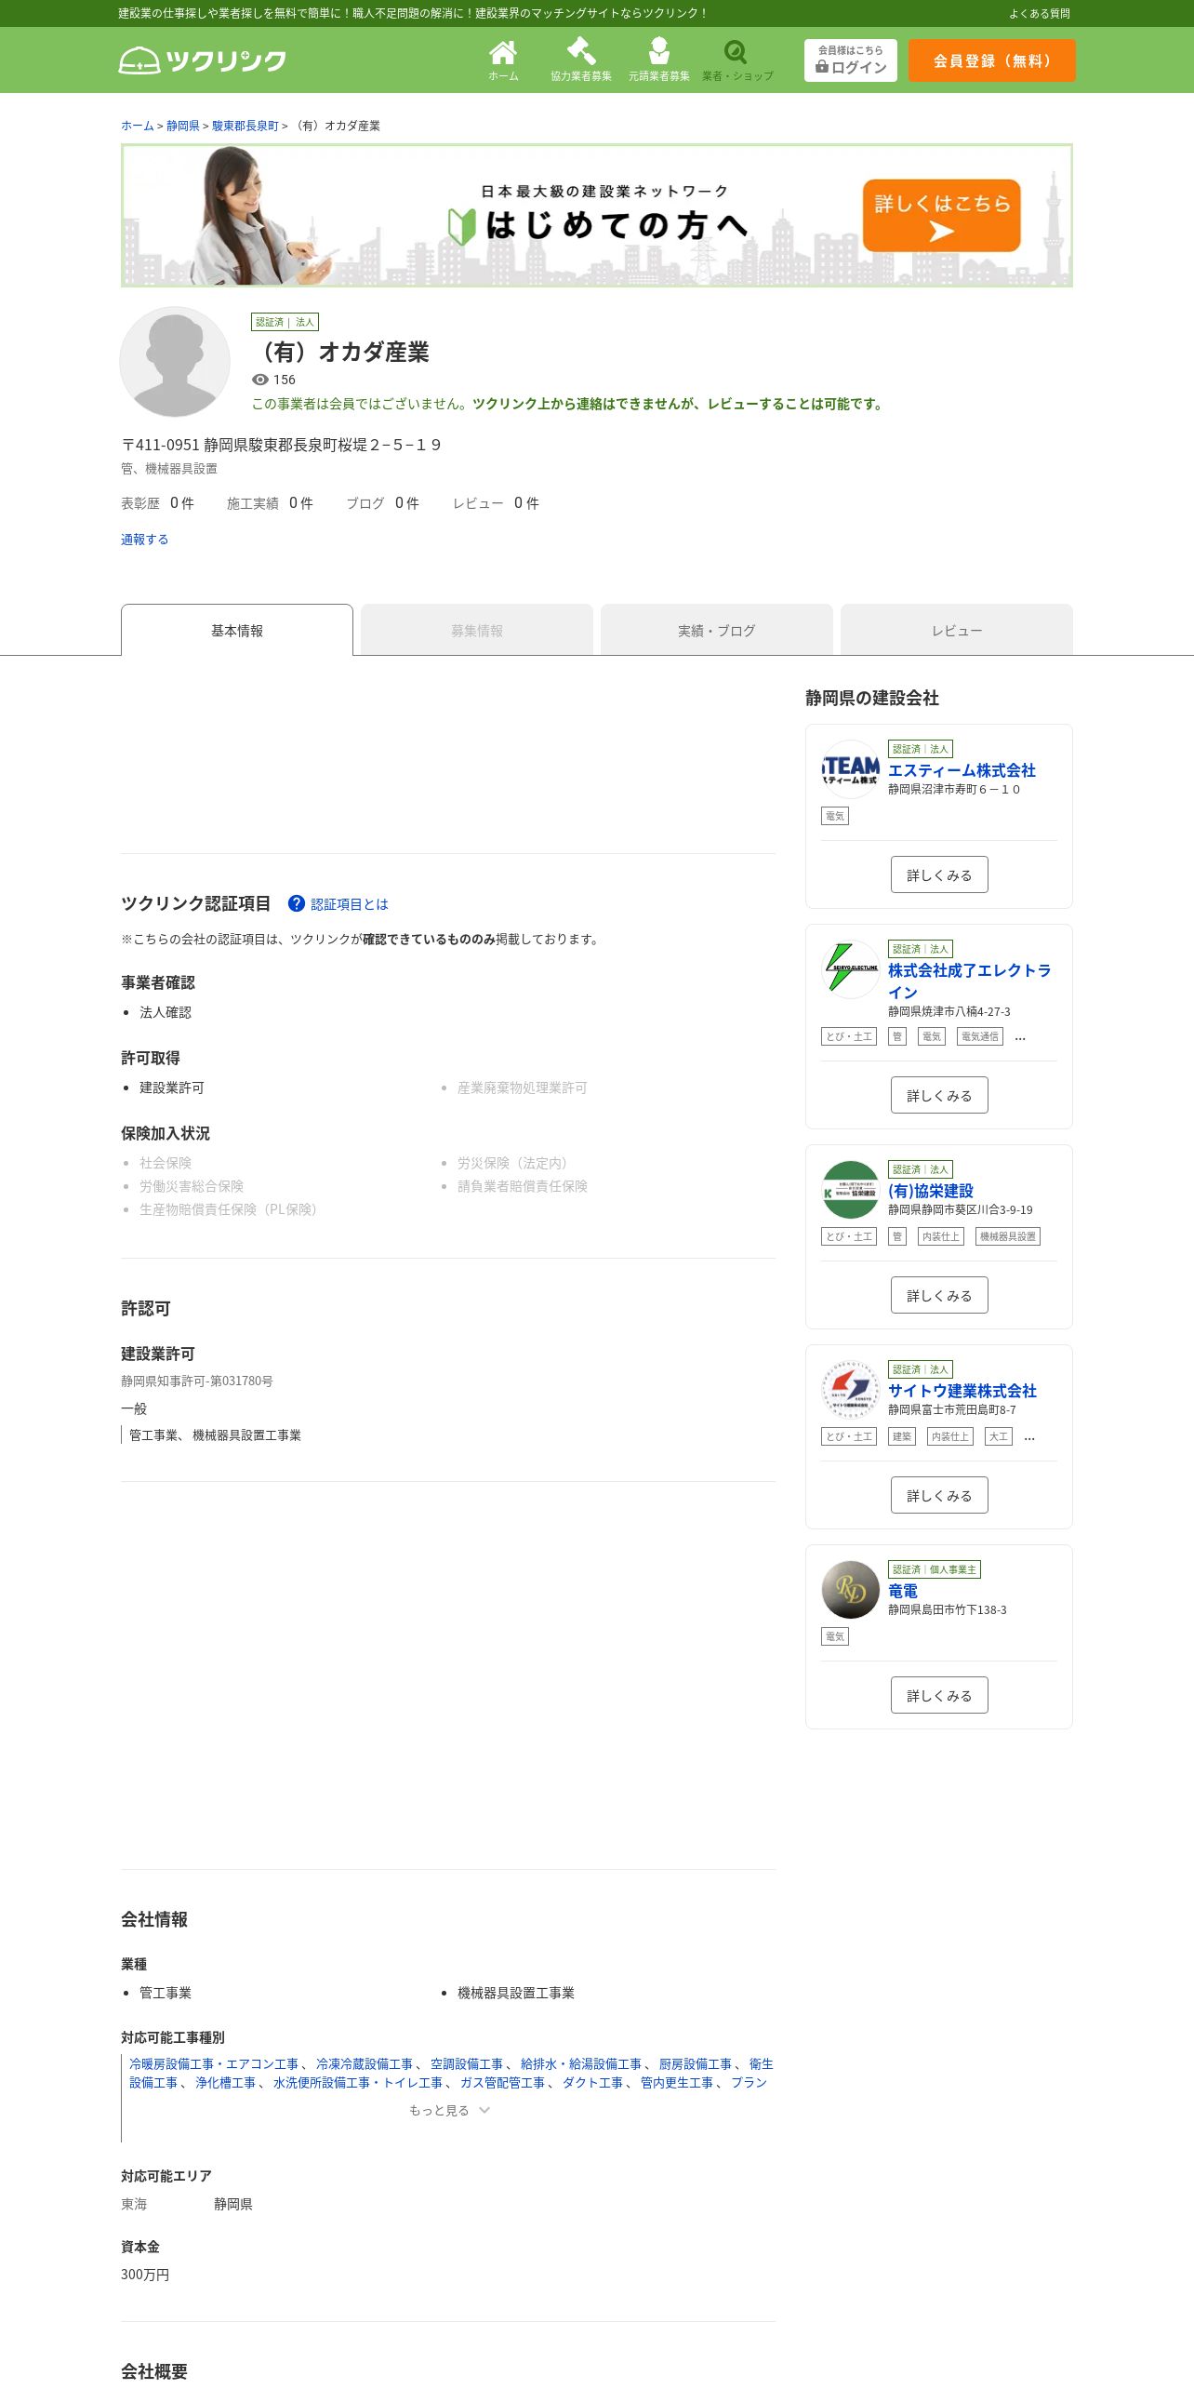The height and width of the screenshot is (2389, 1194).
Task: Open サイトウ建業株式会社 logo
Action: point(850,1390)
